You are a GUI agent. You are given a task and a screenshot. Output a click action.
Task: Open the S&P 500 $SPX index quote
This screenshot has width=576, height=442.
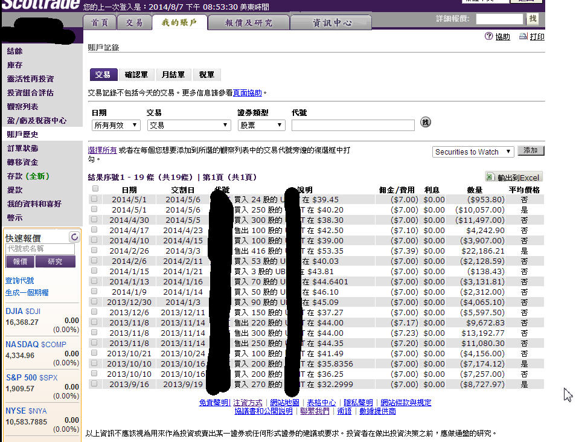[31, 377]
